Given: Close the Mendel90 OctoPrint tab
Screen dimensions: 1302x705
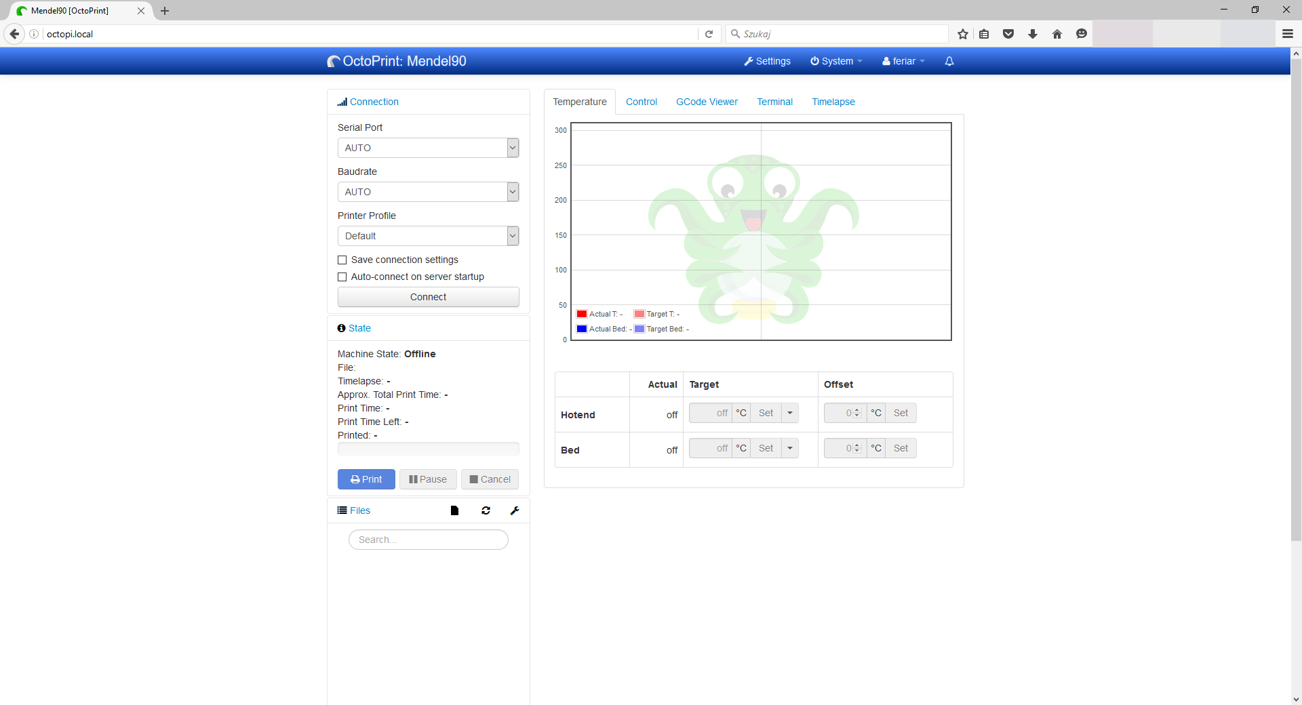Looking at the screenshot, I should tap(141, 11).
